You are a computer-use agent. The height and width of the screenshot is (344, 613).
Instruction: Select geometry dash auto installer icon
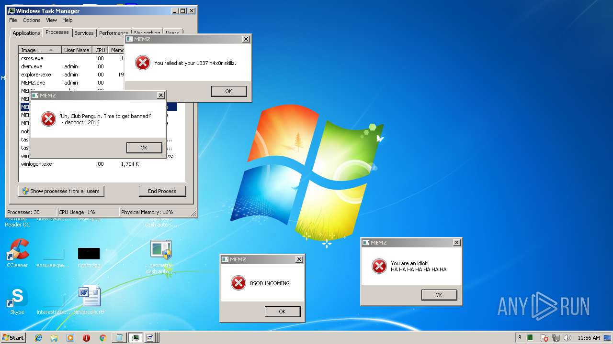pos(160,257)
